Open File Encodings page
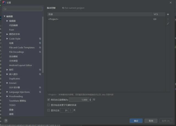Screen dimensions: 176x126 tap(16, 52)
